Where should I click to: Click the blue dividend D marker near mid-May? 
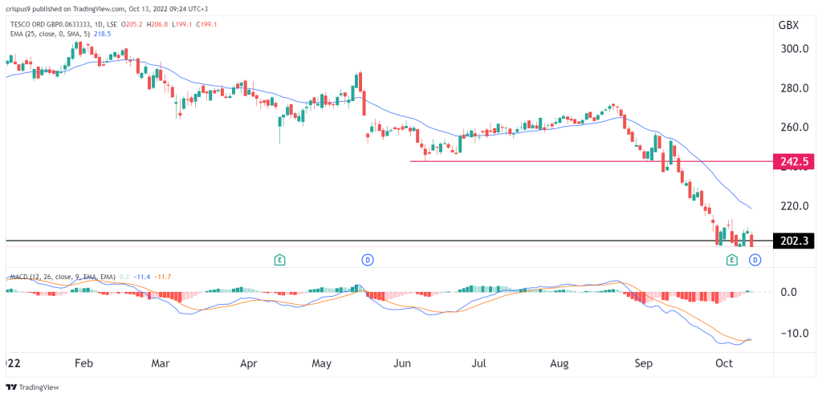click(x=368, y=259)
